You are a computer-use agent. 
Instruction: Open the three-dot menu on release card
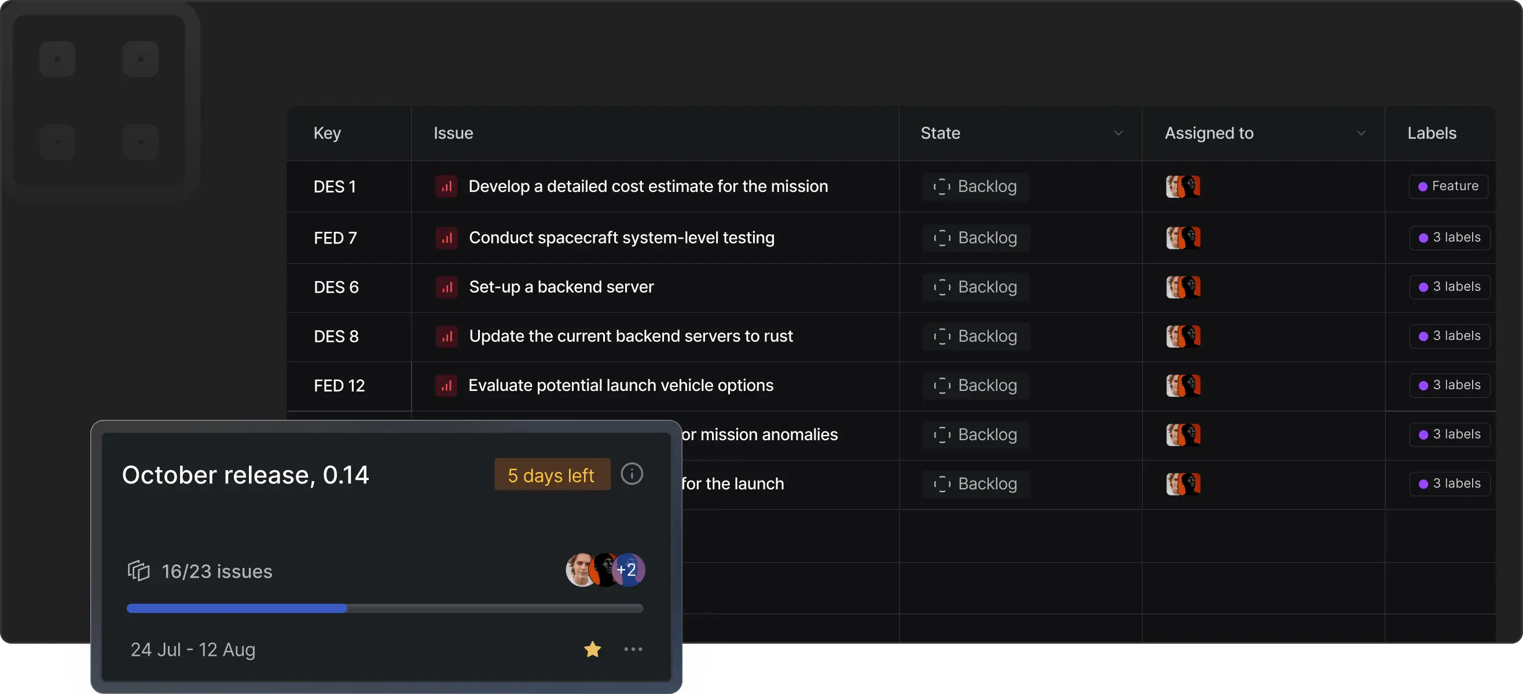pyautogui.click(x=633, y=649)
